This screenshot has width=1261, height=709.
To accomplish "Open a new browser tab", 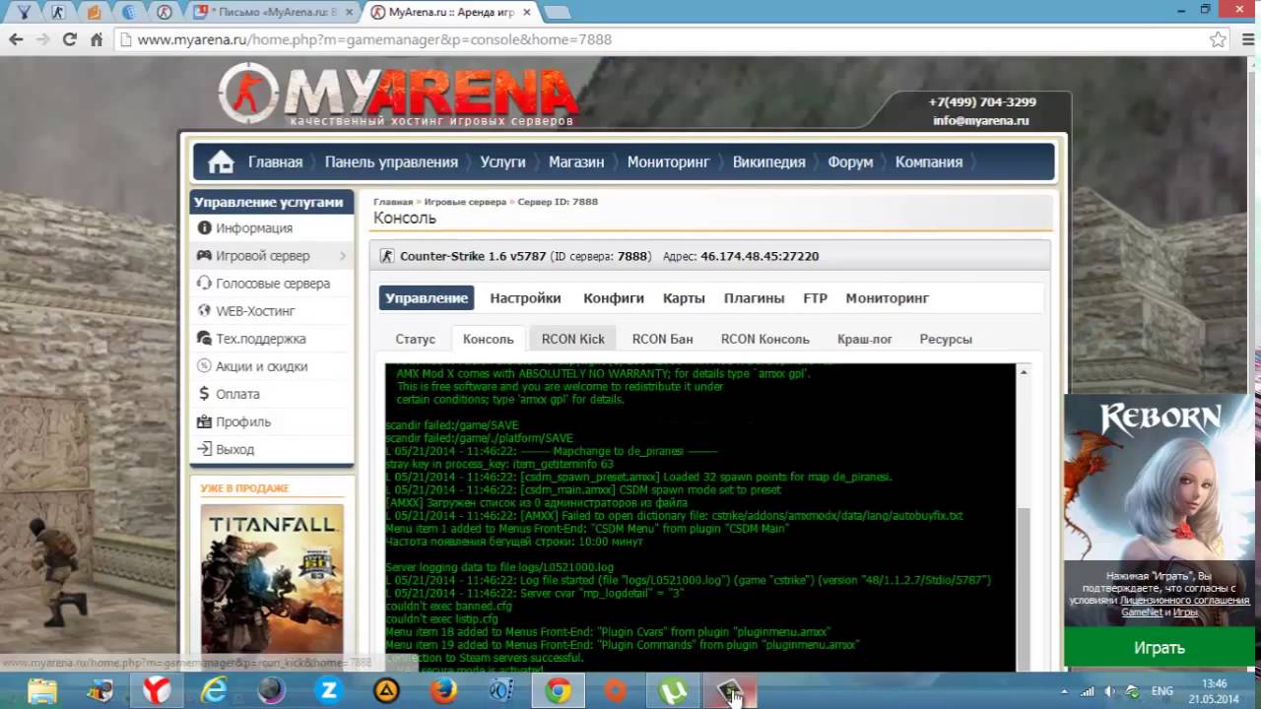I will pos(557,13).
